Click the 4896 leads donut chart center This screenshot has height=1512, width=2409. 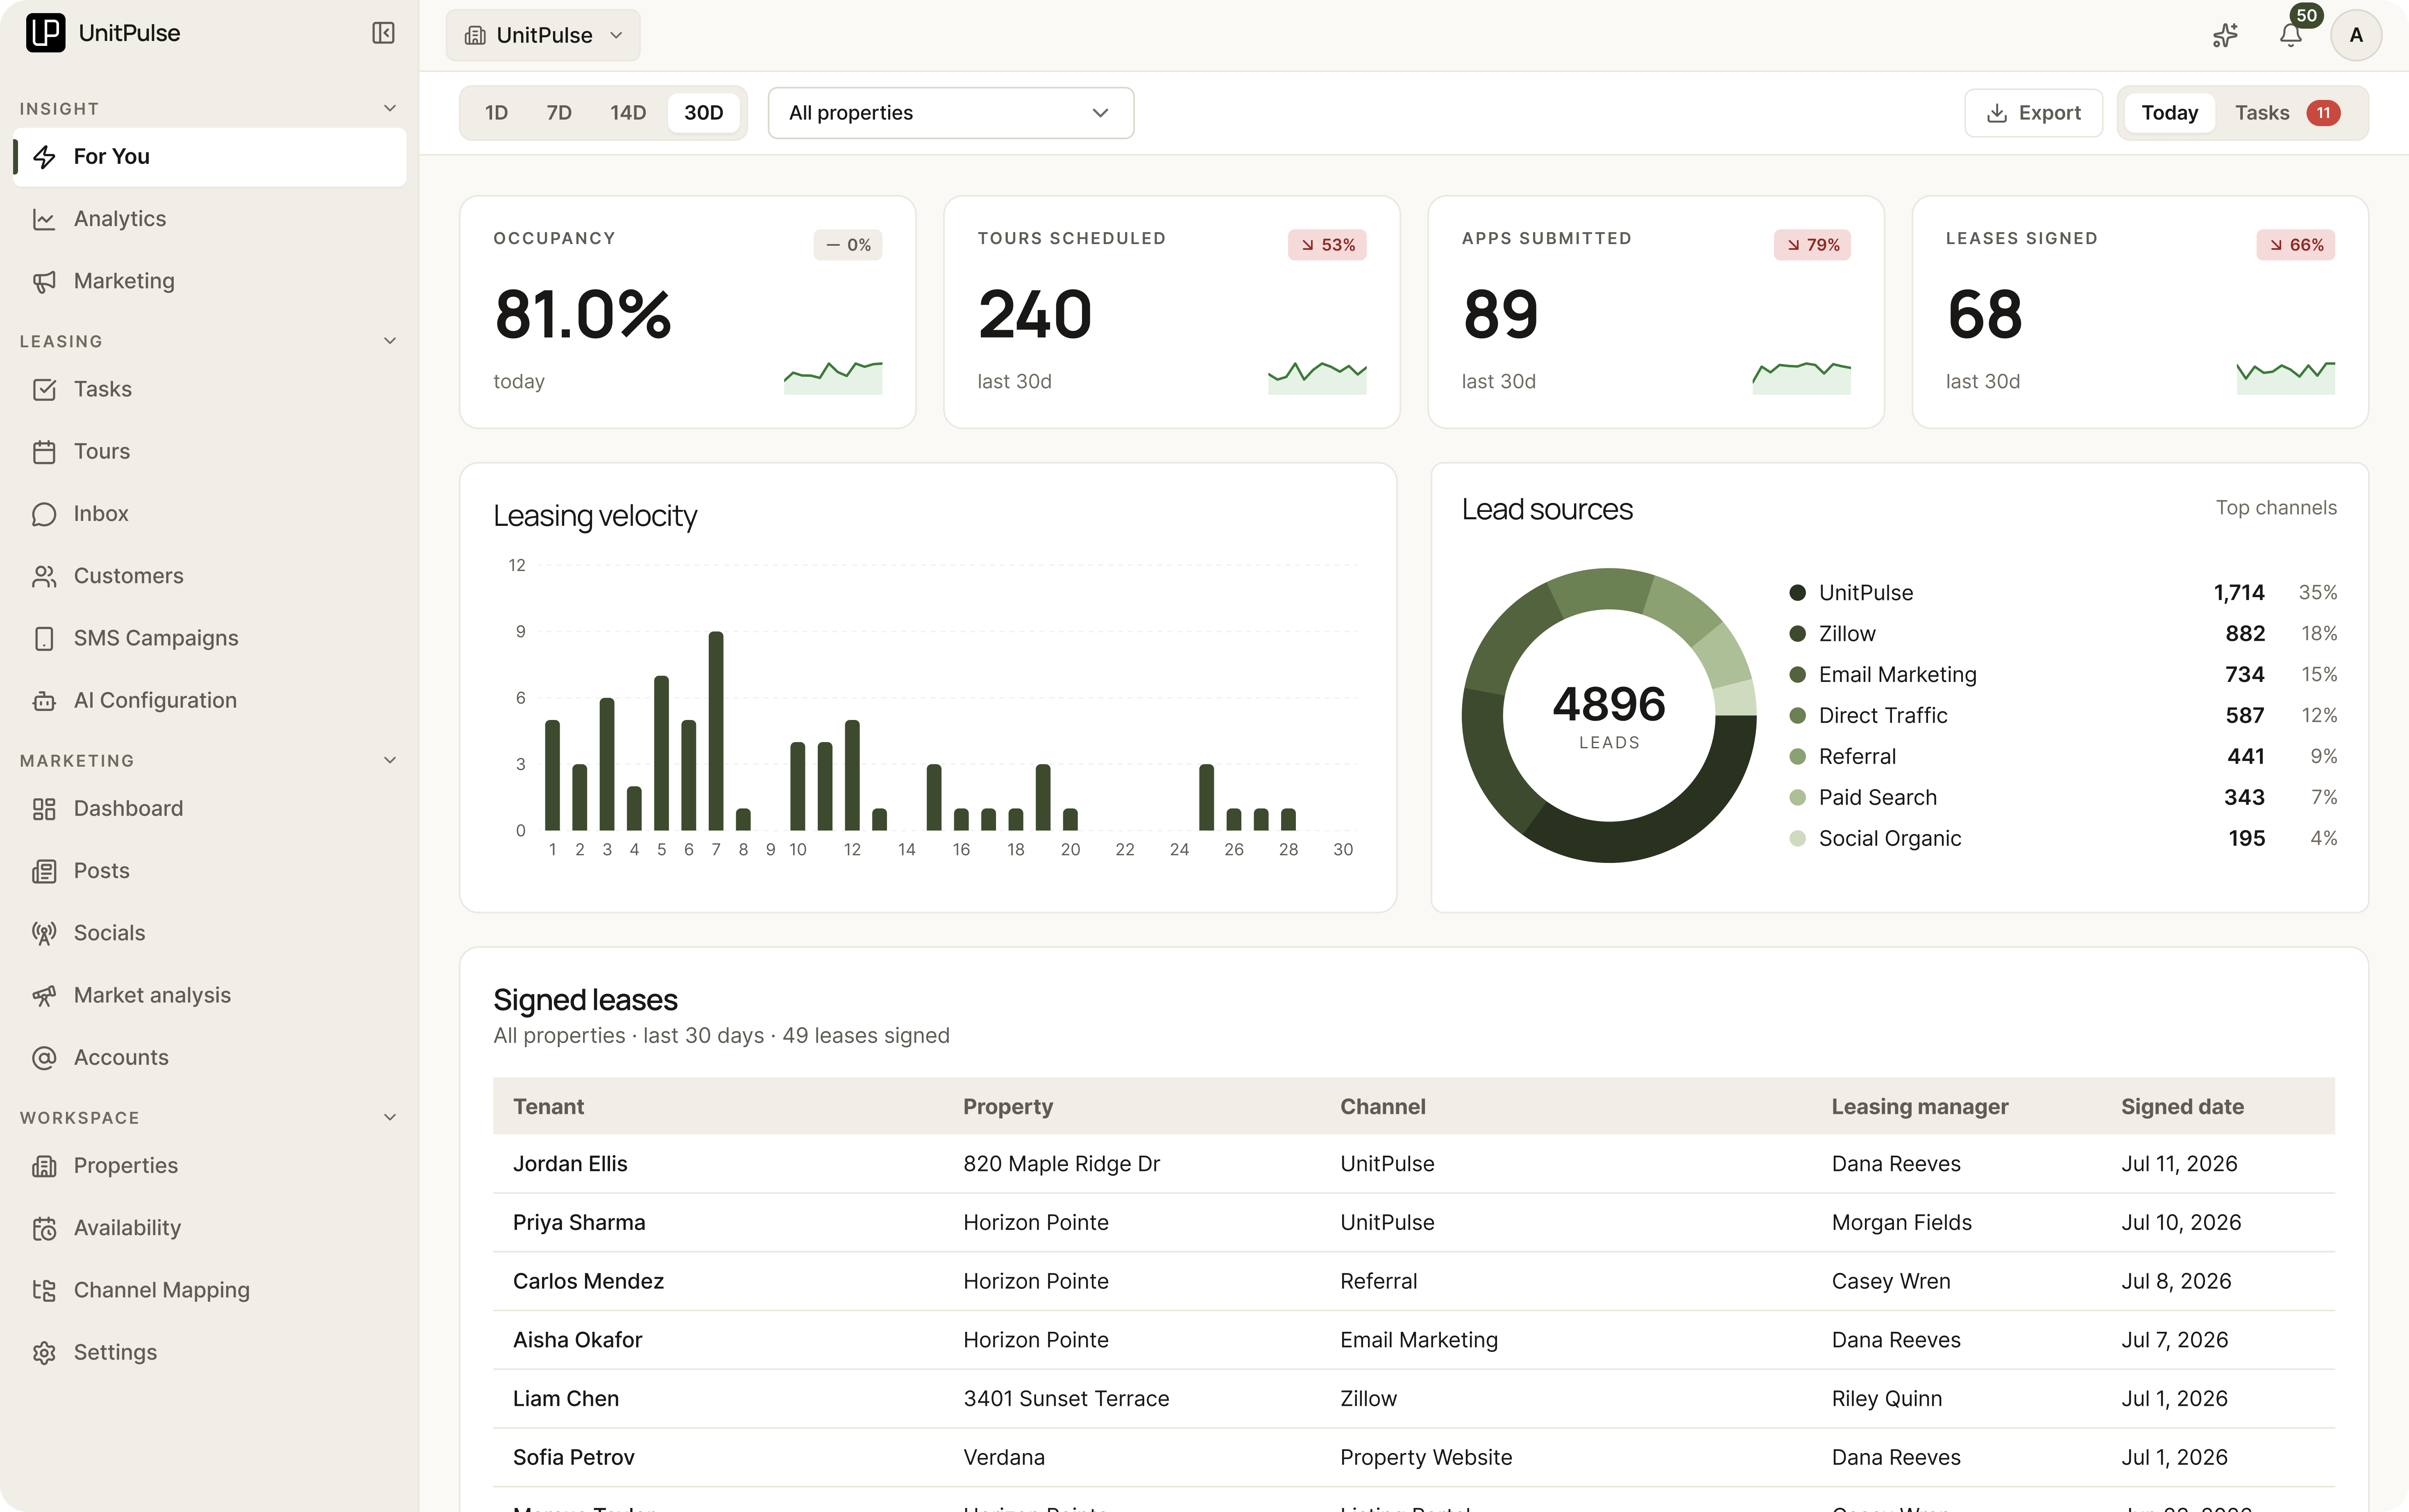click(1609, 715)
